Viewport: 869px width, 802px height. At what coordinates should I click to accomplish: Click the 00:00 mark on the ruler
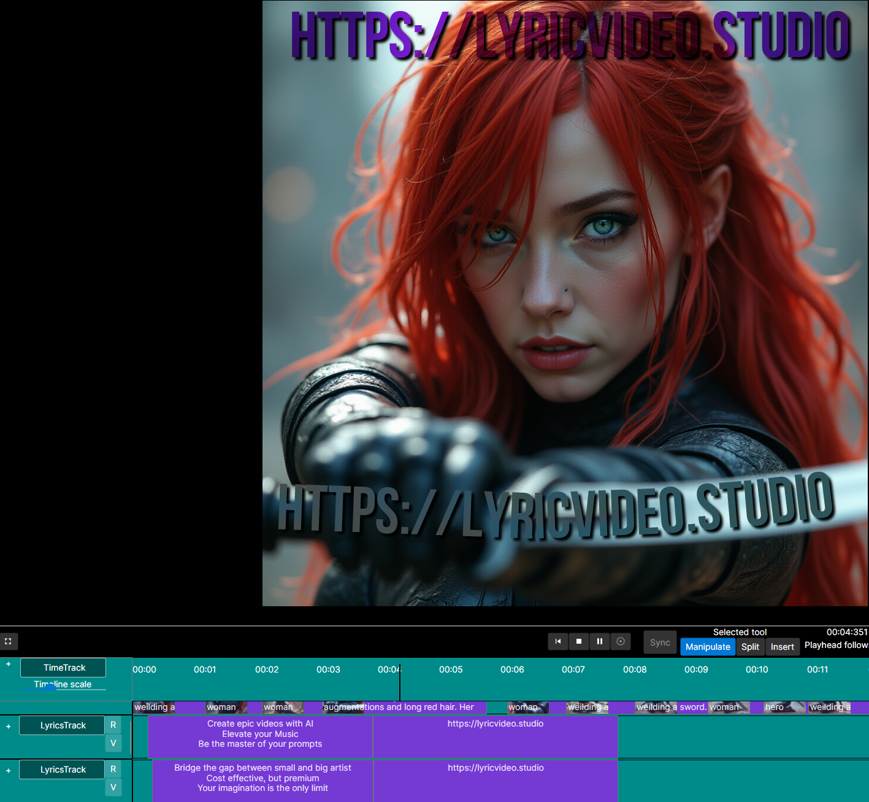point(145,669)
